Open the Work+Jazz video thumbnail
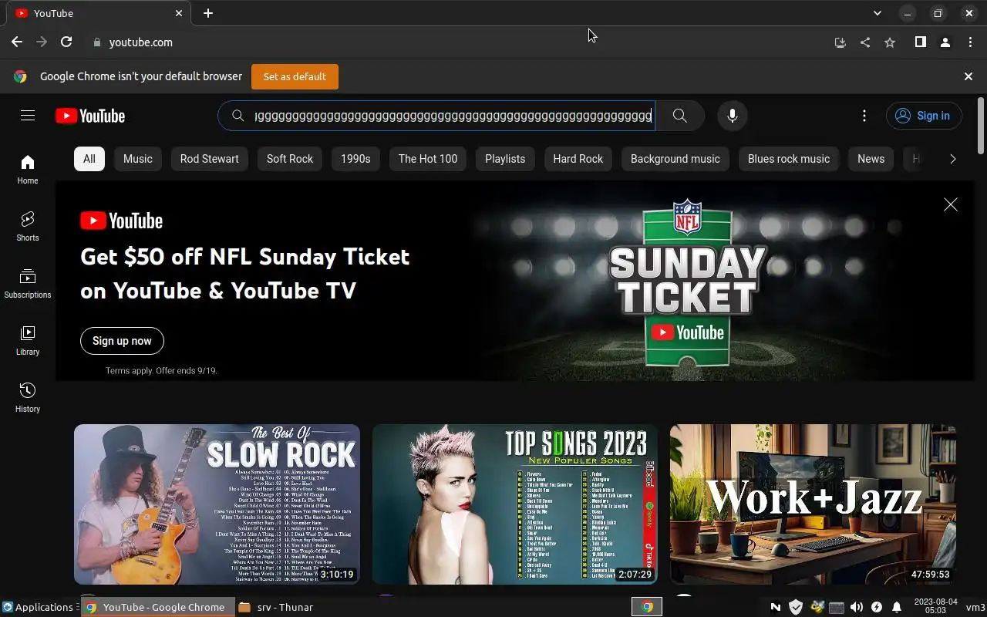 click(x=813, y=504)
